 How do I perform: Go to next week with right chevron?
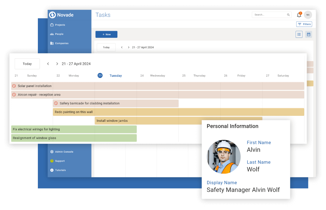click(57, 64)
